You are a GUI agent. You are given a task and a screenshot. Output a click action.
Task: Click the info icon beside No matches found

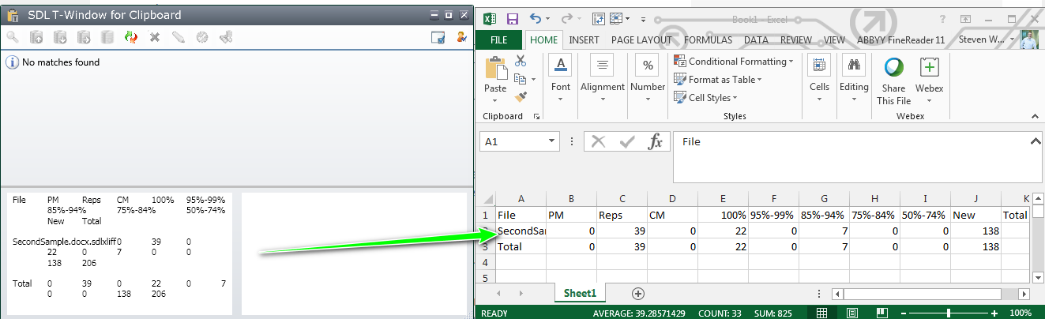(12, 62)
